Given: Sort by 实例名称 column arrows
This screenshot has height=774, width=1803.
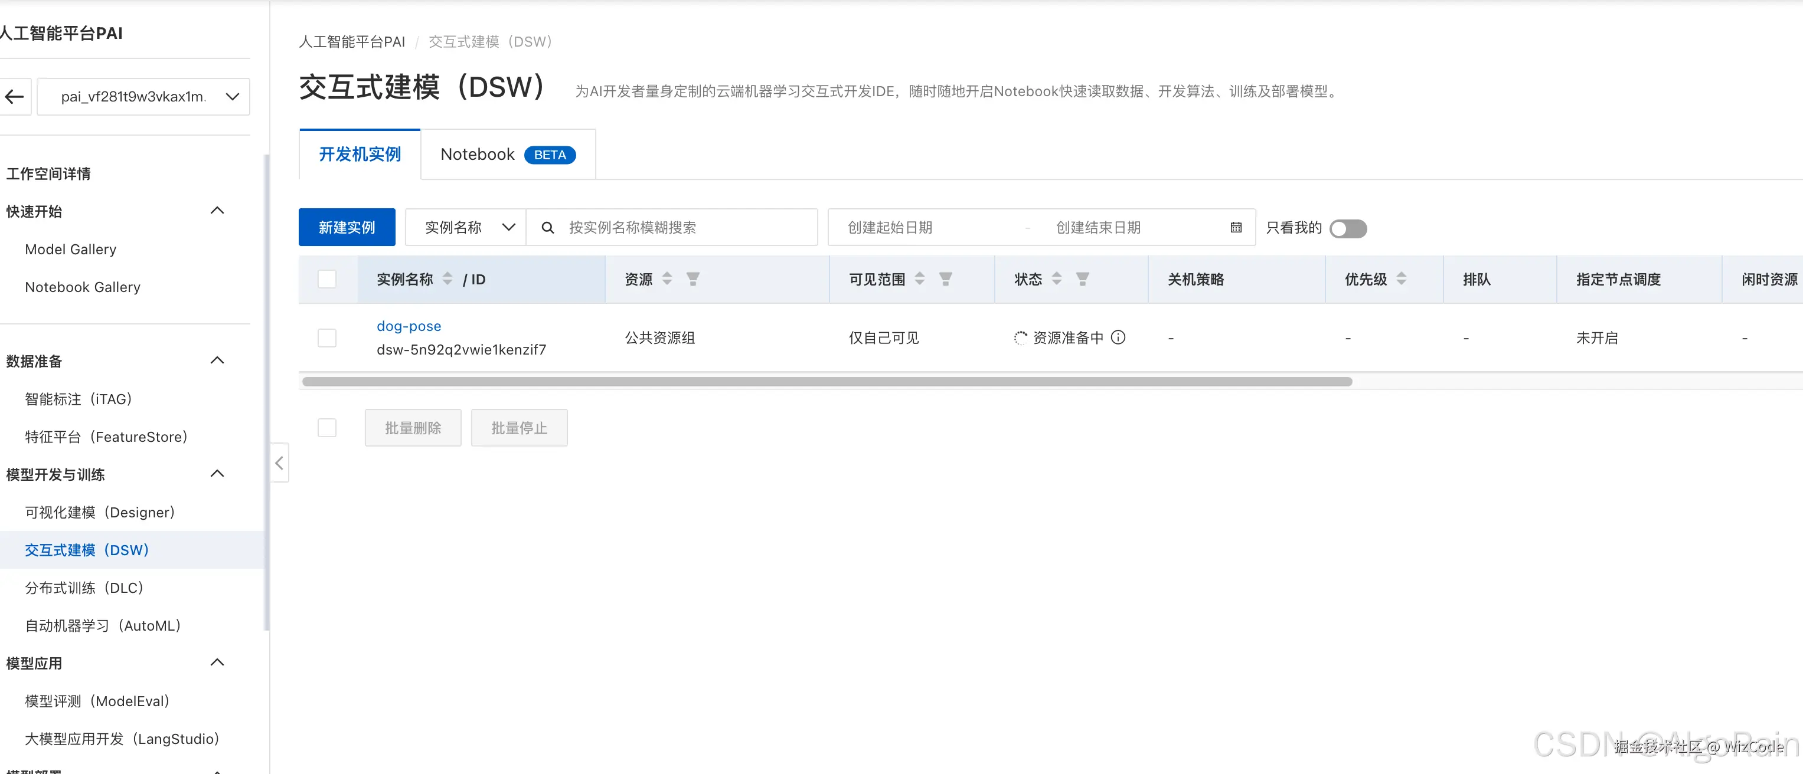Looking at the screenshot, I should [x=448, y=279].
